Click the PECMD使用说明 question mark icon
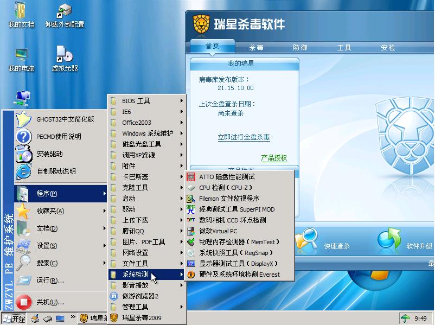 (x=23, y=137)
